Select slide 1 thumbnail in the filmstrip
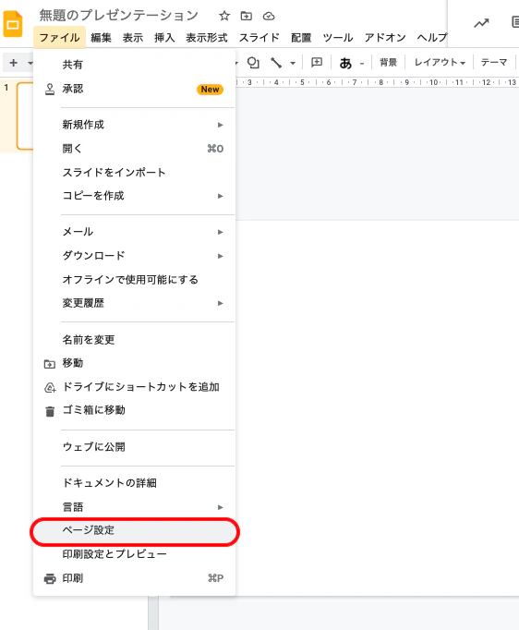This screenshot has width=519, height=630. tap(25, 116)
